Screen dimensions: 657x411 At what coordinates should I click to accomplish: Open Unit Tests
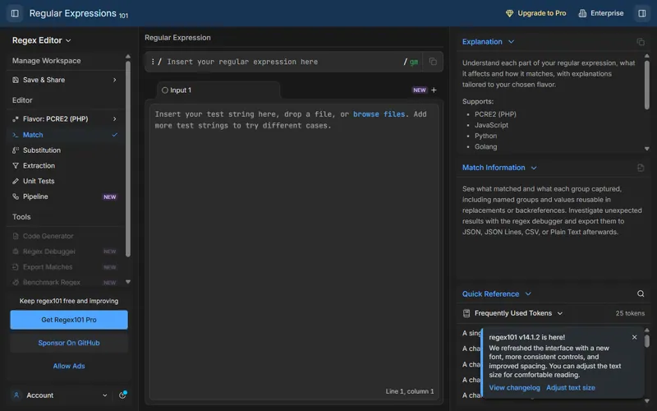(65, 181)
